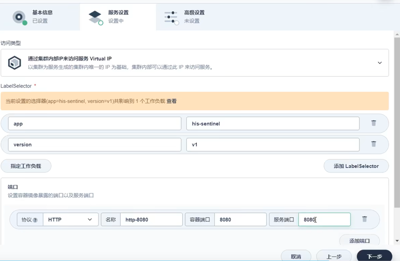Delete the version label selector row
The width and height of the screenshot is (400, 261).
(x=374, y=144)
